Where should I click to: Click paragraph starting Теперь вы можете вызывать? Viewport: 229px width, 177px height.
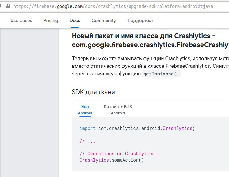(x=150, y=66)
